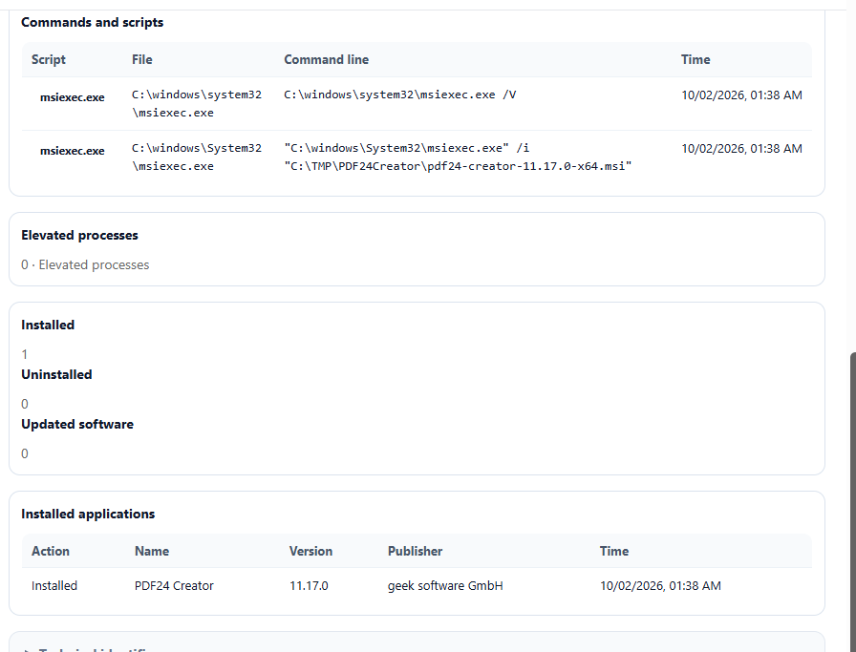Select the PDF24 Creator application name

pos(174,585)
